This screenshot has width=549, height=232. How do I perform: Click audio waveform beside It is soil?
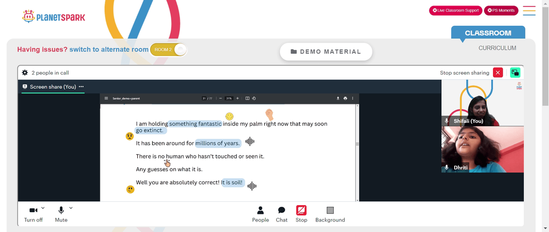point(252,186)
